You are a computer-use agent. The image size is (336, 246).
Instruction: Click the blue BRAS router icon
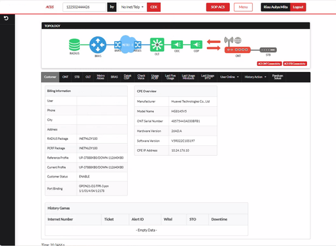pyautogui.click(x=98, y=45)
